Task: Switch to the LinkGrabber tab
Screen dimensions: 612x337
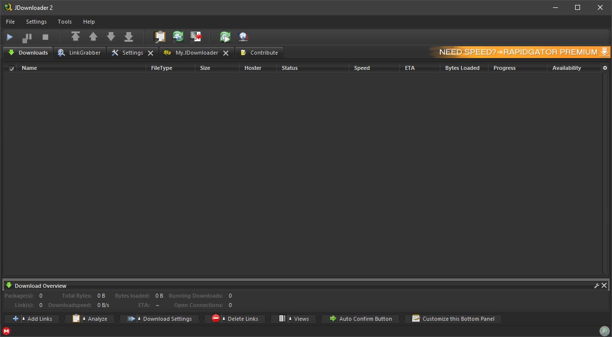Action: [x=79, y=53]
